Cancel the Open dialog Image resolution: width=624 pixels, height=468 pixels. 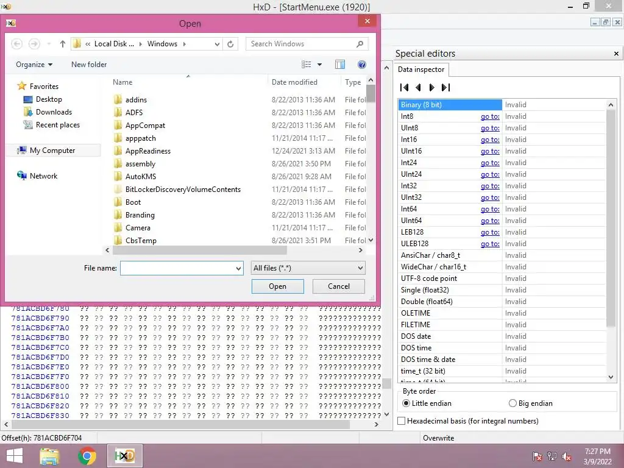pyautogui.click(x=339, y=286)
